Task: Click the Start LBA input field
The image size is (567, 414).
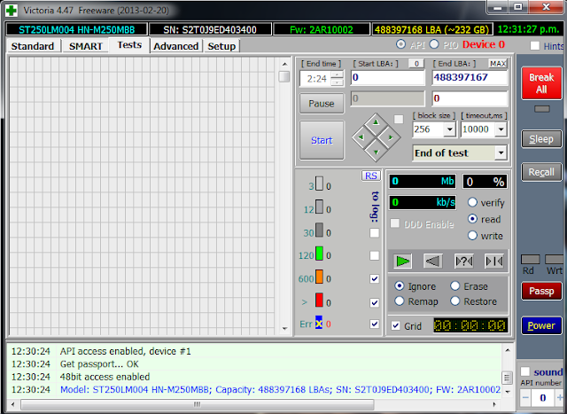Action: 387,77
